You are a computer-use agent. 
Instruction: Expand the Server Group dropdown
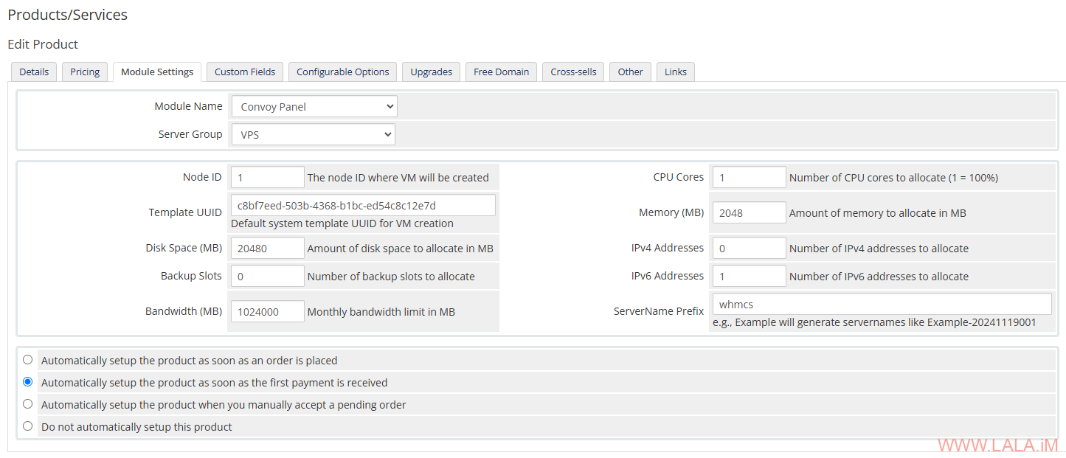(x=313, y=134)
